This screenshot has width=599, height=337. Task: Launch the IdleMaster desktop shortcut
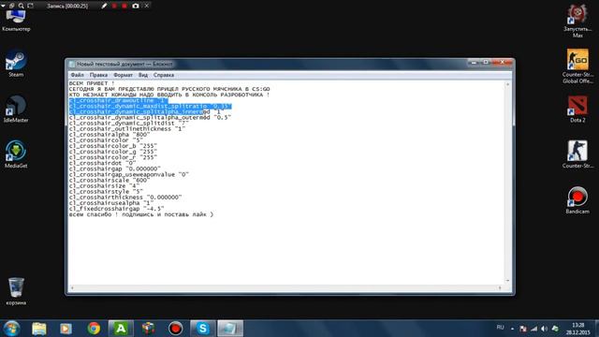(x=16, y=109)
